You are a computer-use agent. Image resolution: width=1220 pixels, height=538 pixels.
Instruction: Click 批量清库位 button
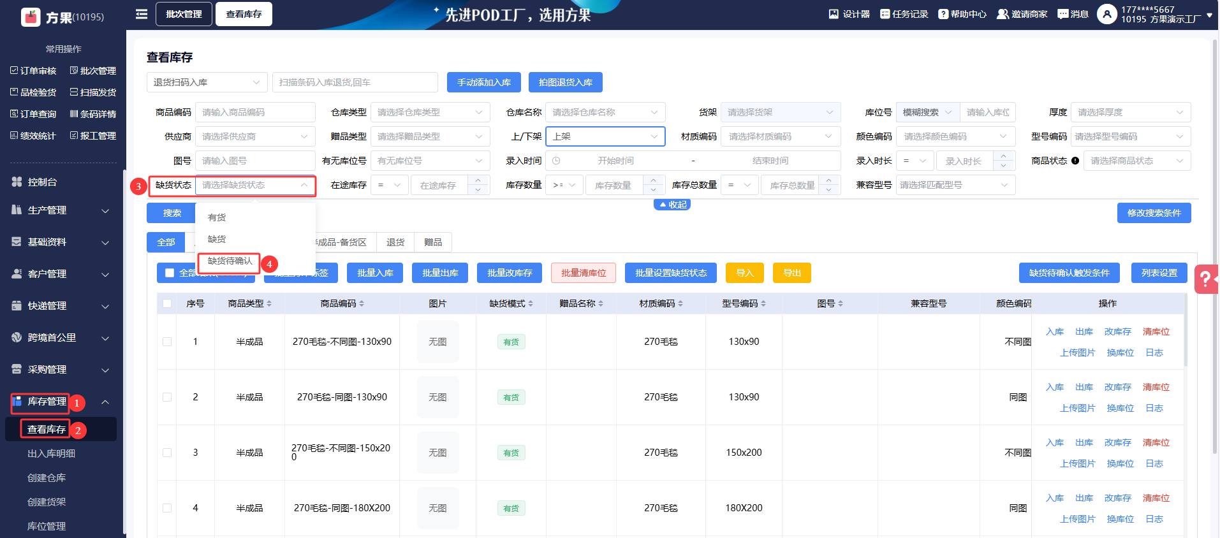[x=584, y=273]
